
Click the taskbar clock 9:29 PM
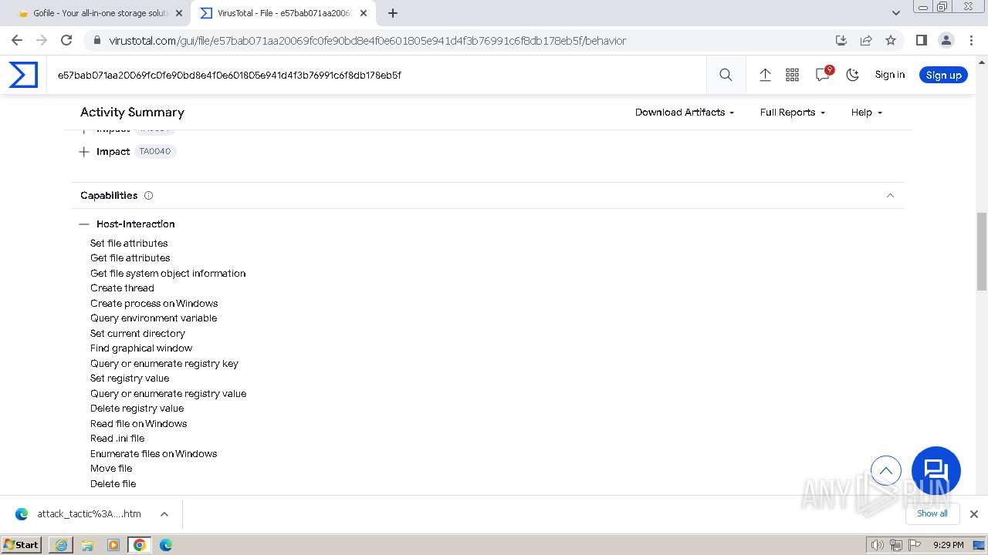click(x=948, y=545)
